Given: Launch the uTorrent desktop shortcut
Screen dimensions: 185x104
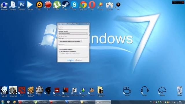Looking at the screenshot, I should (x=57, y=5).
